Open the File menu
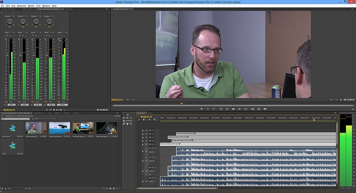356x193 pixels. (x=3, y=6)
